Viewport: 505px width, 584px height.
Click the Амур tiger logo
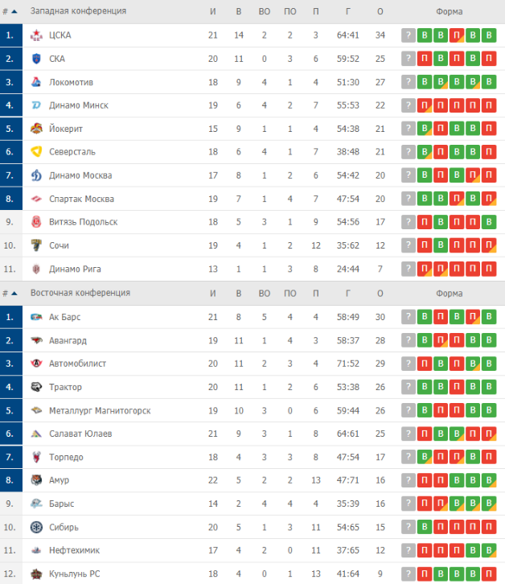[x=36, y=480]
